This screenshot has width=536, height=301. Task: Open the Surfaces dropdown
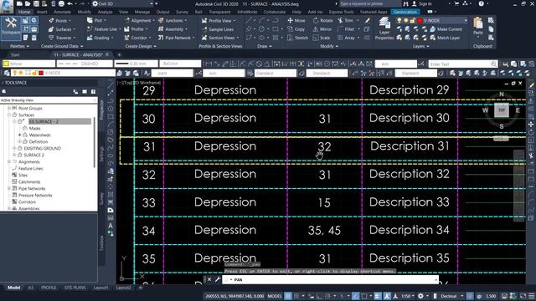[62, 29]
